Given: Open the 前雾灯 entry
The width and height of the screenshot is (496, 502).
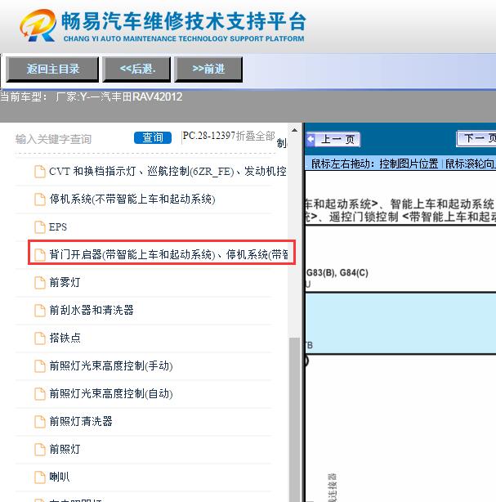Looking at the screenshot, I should [65, 282].
